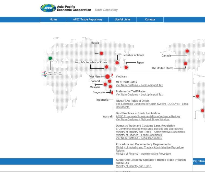The width and height of the screenshot is (205, 172).
Task: Click the Malaysia map label
Action: click(95, 87)
